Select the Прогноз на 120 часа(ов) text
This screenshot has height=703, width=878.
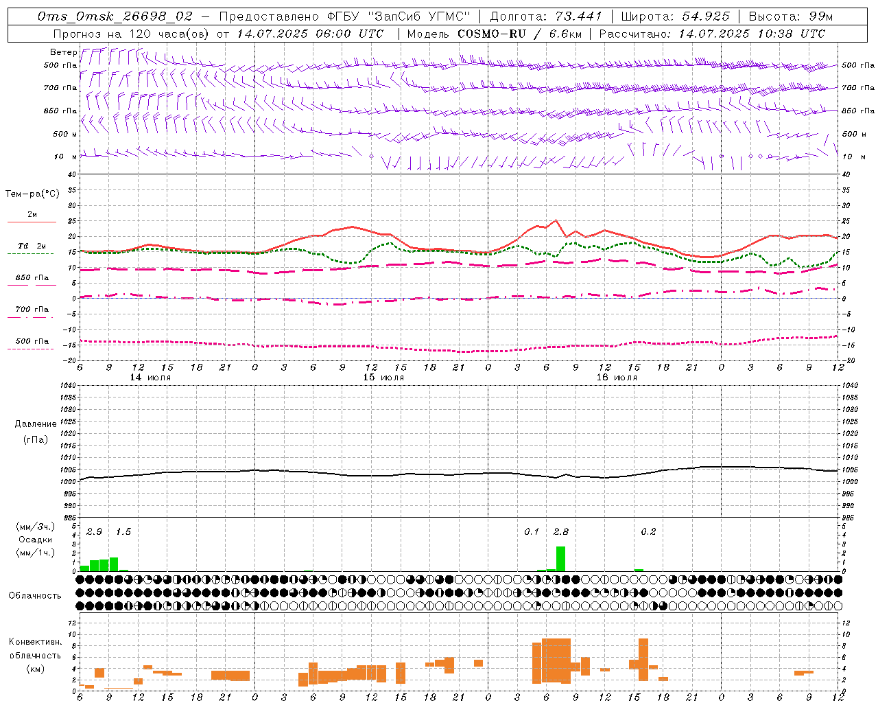131,34
